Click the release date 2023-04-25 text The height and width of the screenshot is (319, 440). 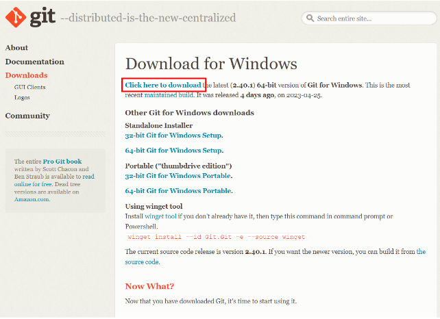304,95
